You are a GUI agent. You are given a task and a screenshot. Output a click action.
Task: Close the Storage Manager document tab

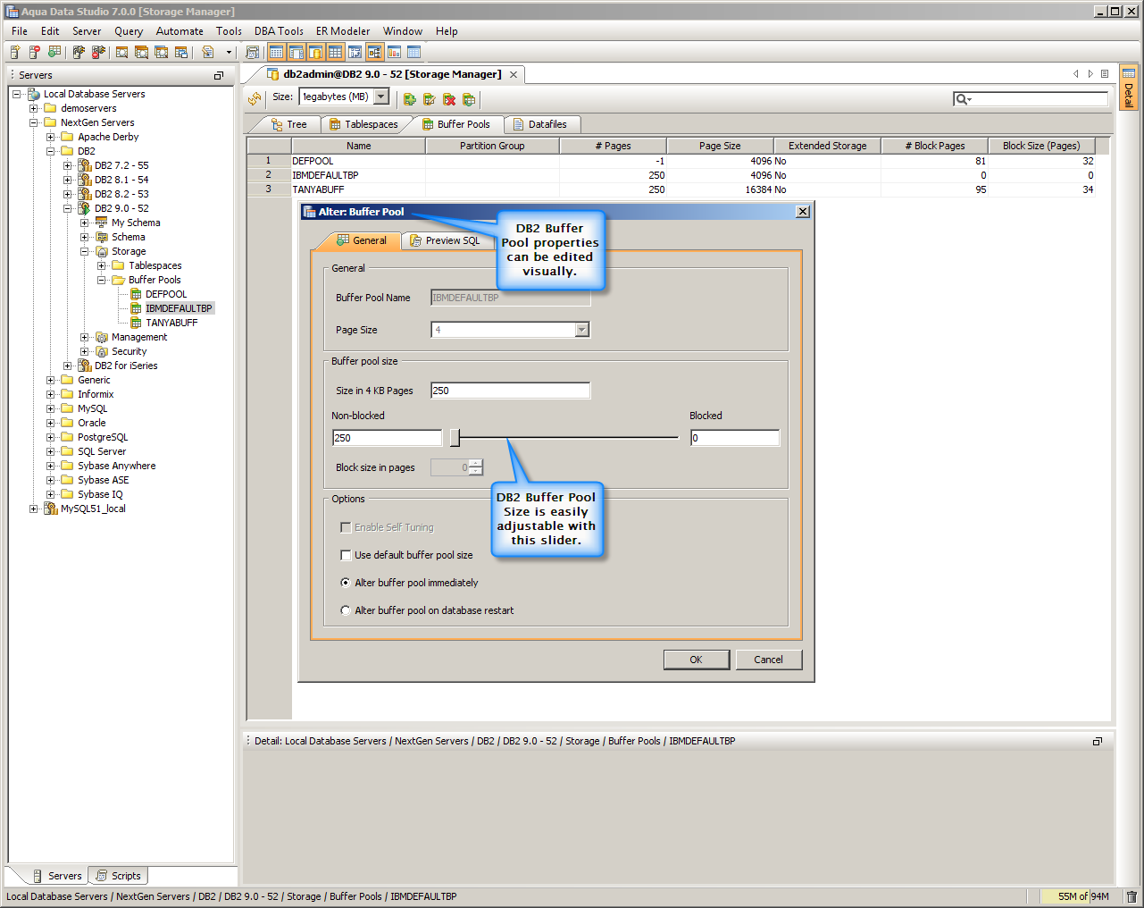pyautogui.click(x=514, y=74)
